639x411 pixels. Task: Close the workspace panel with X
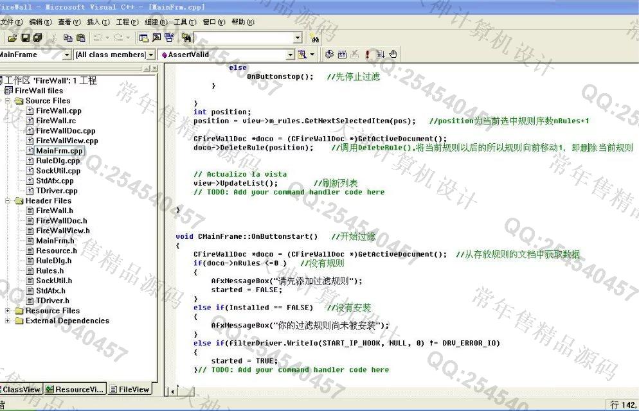(154, 68)
